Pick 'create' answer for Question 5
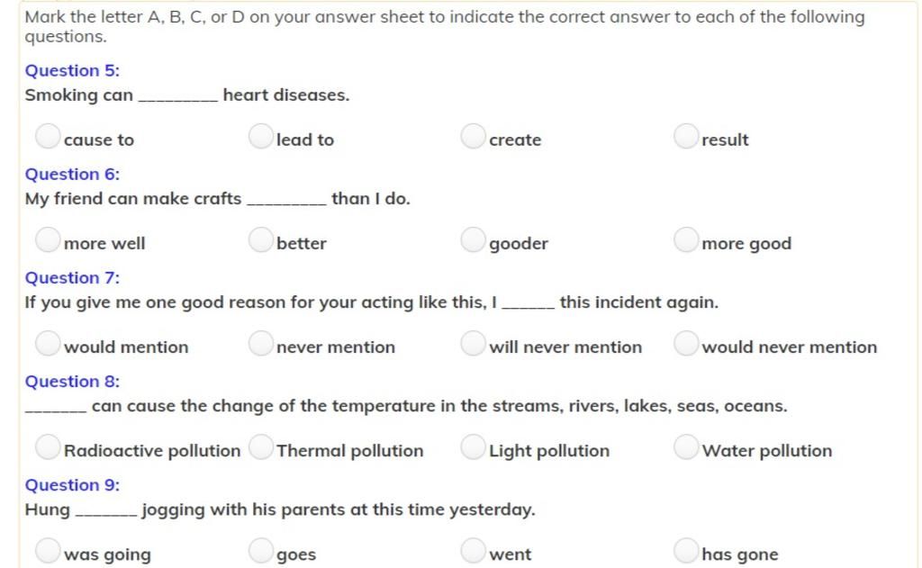 pyautogui.click(x=473, y=137)
